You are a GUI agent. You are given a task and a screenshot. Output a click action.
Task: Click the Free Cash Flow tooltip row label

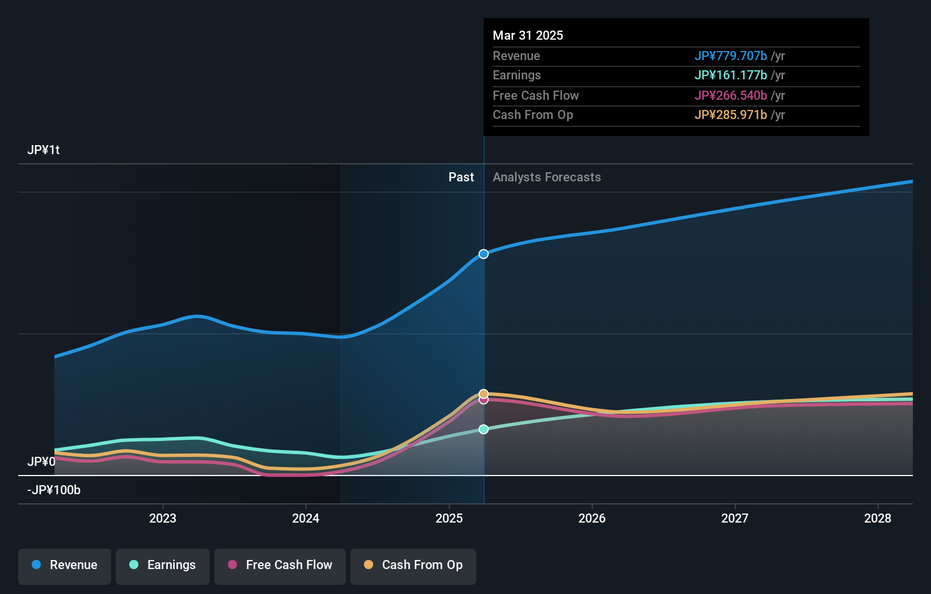(x=536, y=96)
